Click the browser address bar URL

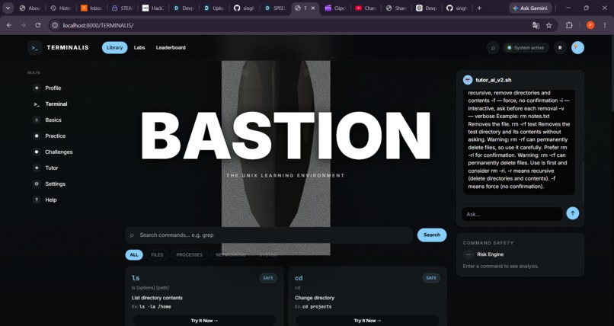point(98,25)
